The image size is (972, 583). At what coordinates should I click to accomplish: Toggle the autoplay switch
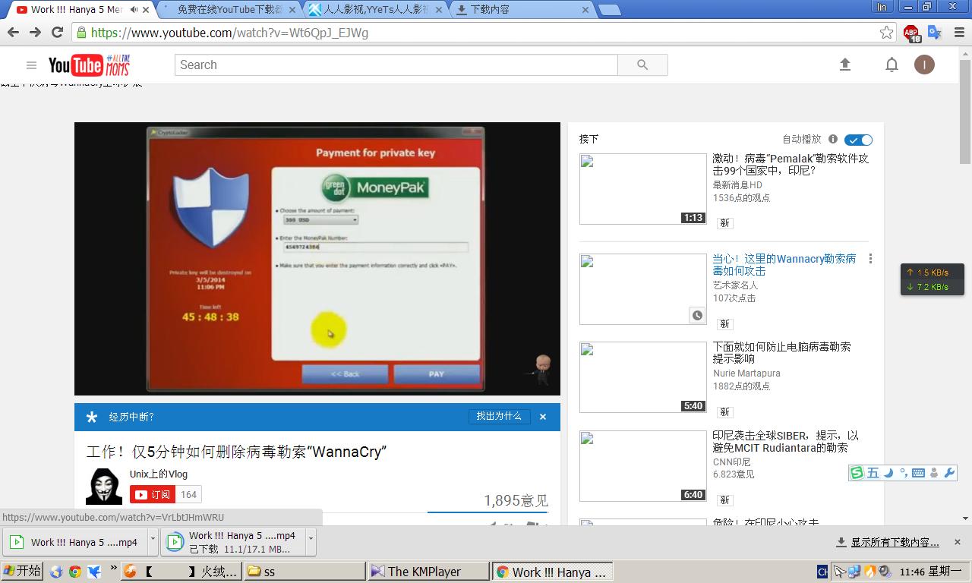(x=859, y=140)
